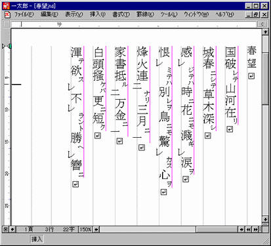Click the characters 万金 in the document

[121, 109]
